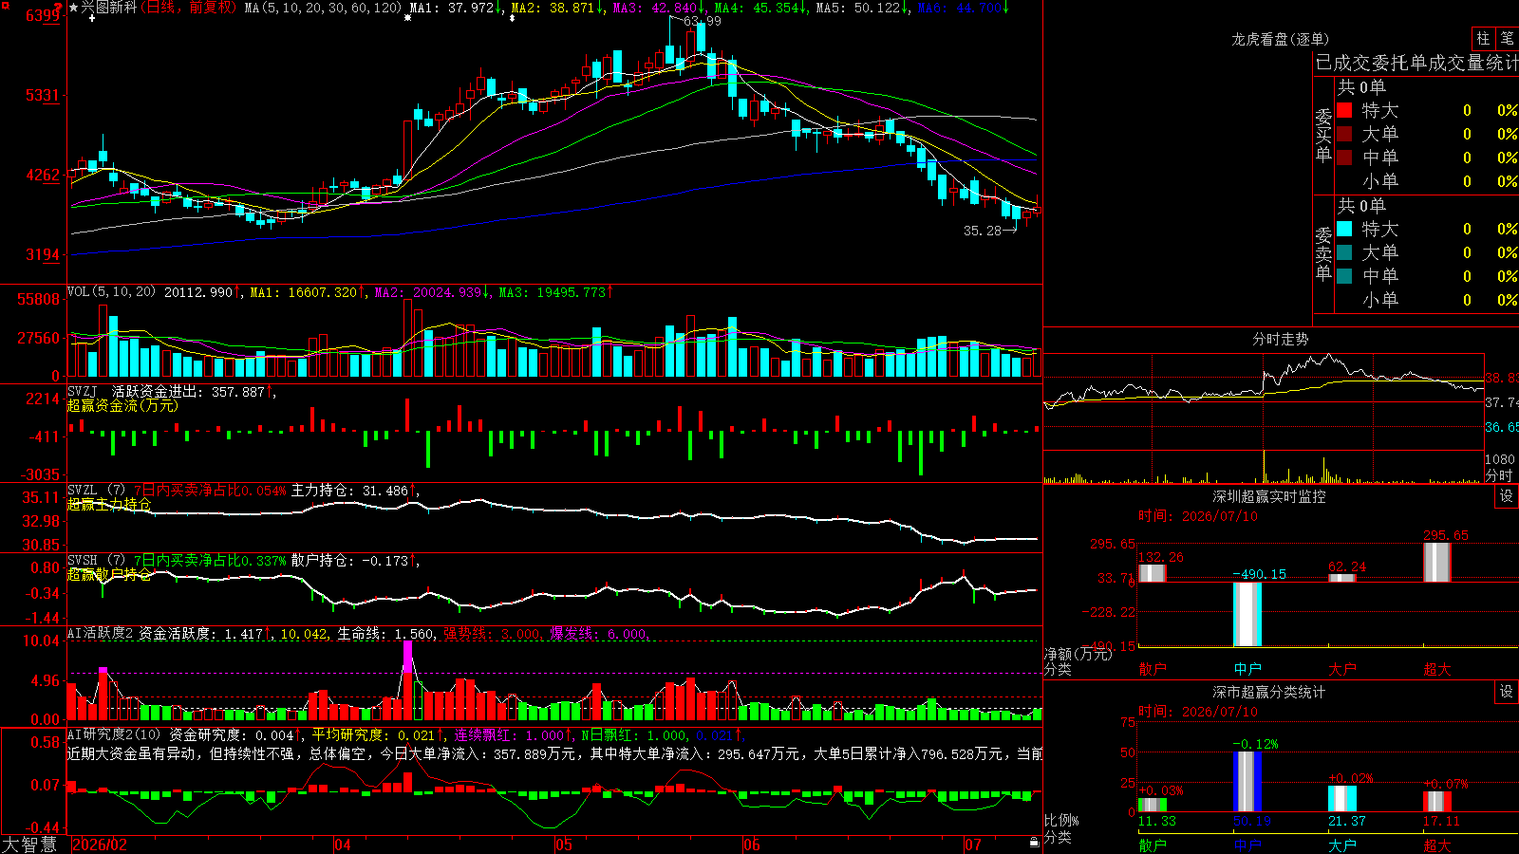This screenshot has height=854, width=1519.
Task: Click the blue 中户 bar in 深市超赢分类统计
Action: (x=1247, y=782)
